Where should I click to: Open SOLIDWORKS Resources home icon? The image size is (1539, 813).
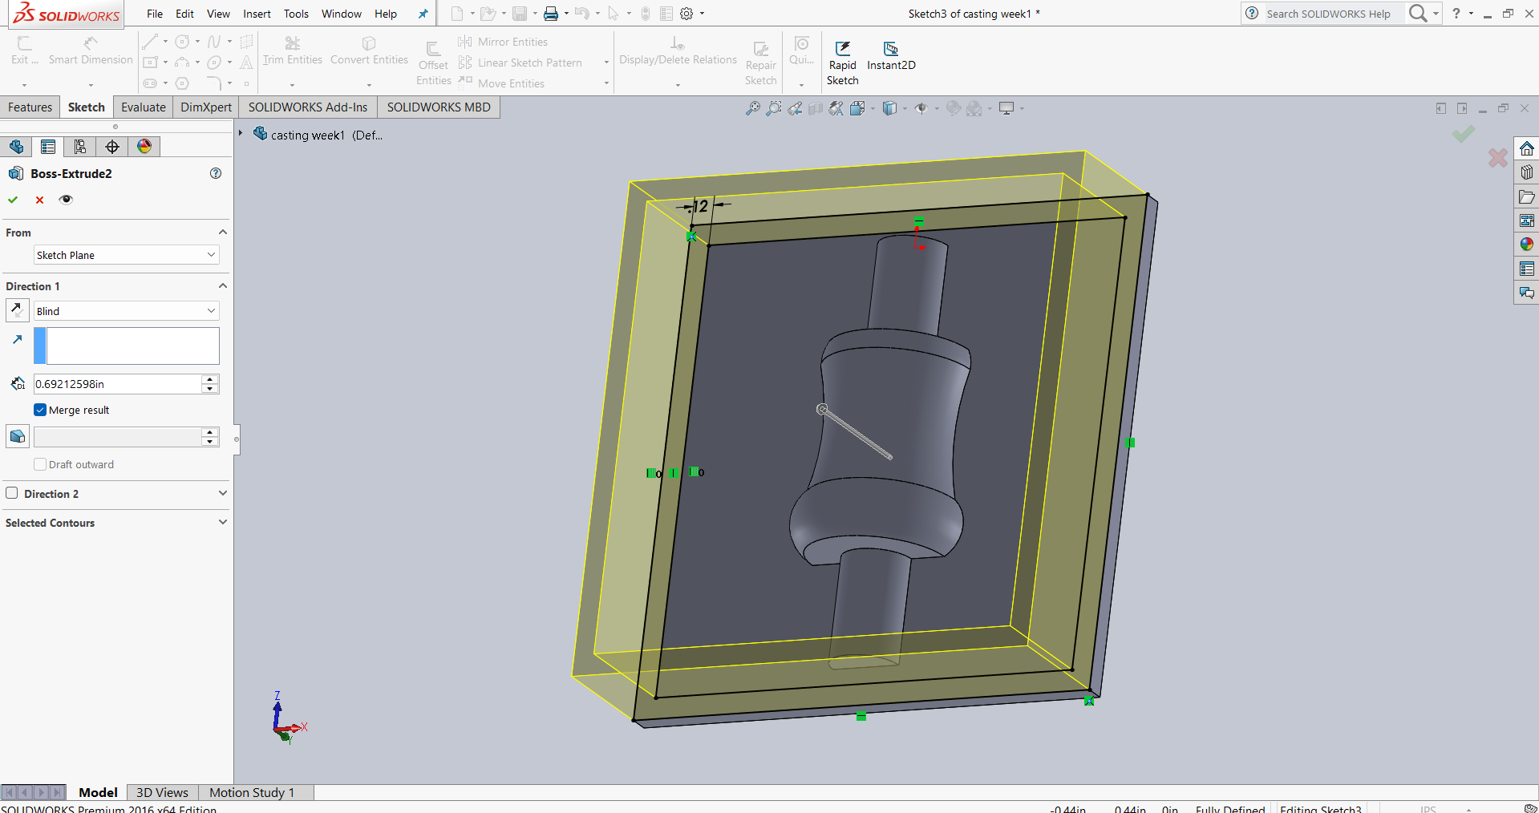[1526, 148]
